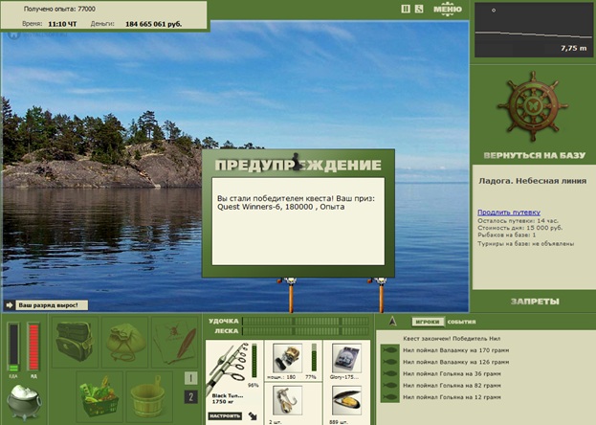Select the reel item (мощн.: 180)
Image resolution: width=596 pixels, height=425 pixels.
tap(287, 358)
